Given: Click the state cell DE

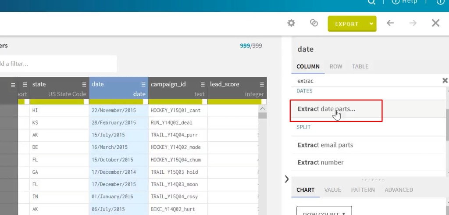Looking at the screenshot, I should 59,147.
